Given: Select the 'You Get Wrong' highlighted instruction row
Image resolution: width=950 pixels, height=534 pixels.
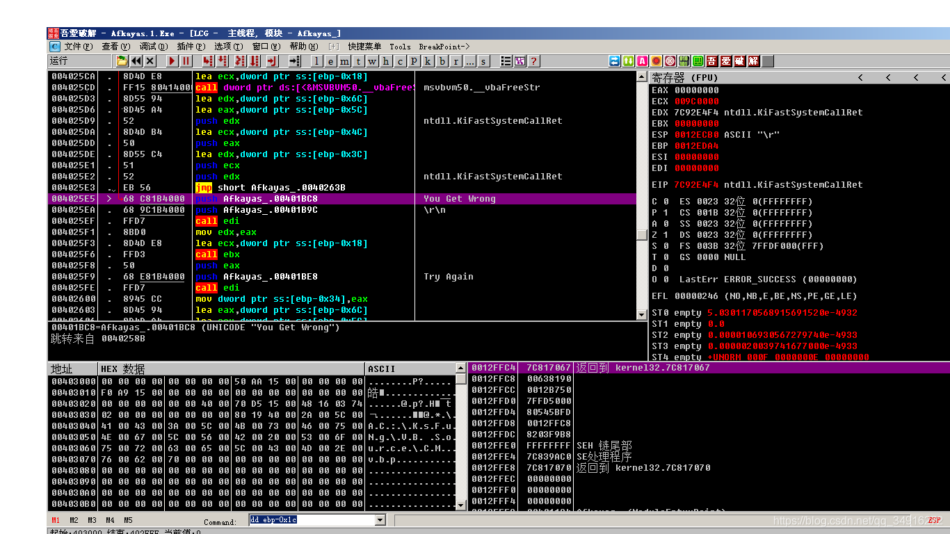Looking at the screenshot, I should [x=342, y=199].
